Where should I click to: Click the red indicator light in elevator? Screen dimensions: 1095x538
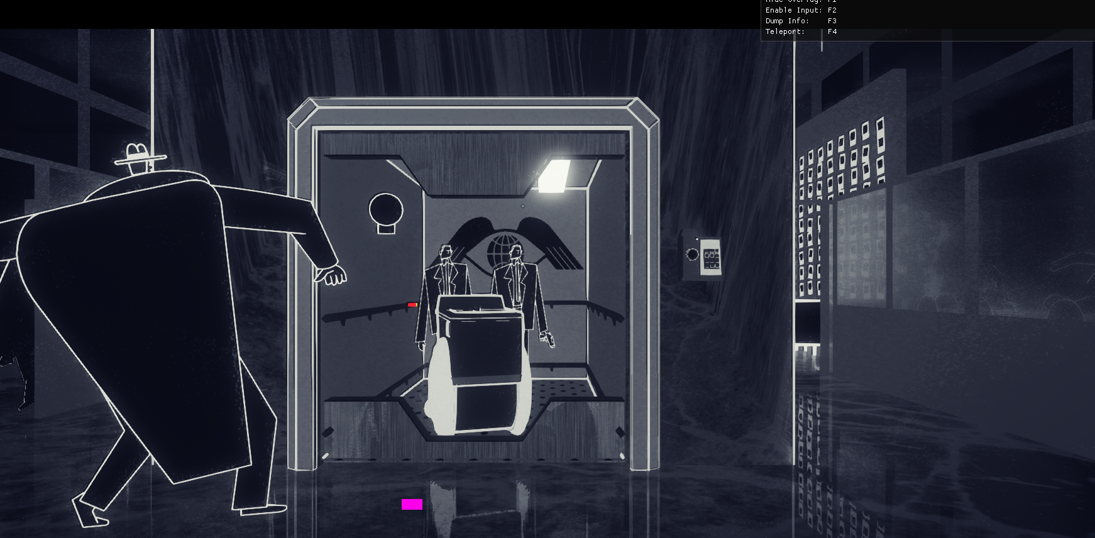point(412,305)
